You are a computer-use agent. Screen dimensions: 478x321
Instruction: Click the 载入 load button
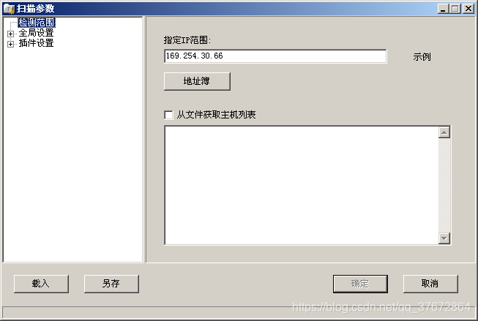coord(41,284)
